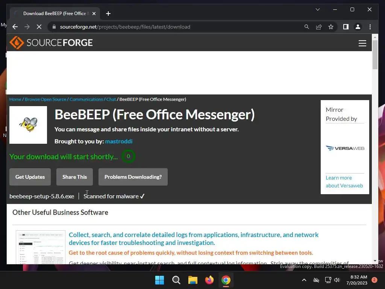The image size is (385, 289).
Task: Click the Chrome taskbar icon
Action: point(226,280)
